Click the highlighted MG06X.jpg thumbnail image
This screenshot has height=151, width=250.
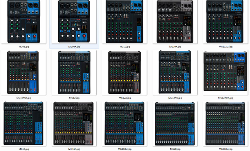click(74, 21)
